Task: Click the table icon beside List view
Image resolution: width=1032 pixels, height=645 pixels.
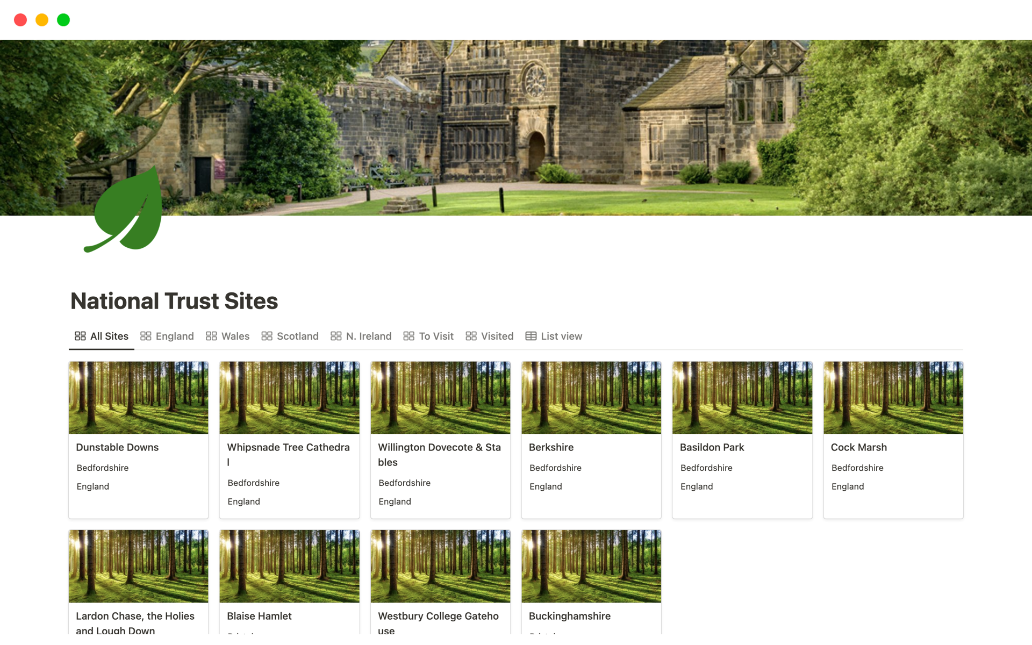Action: [x=531, y=336]
